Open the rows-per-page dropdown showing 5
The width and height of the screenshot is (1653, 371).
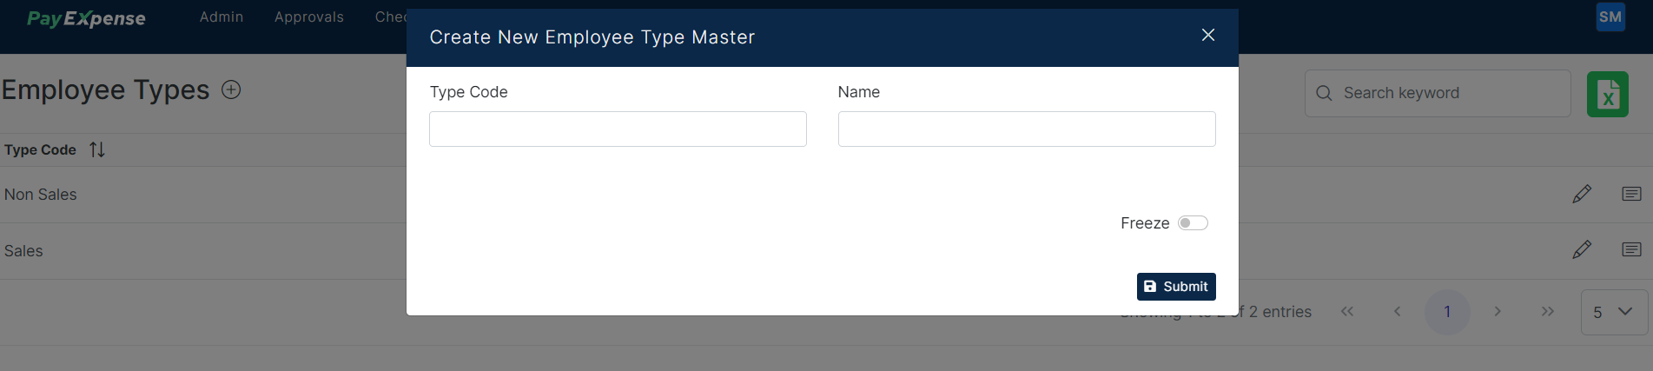click(x=1614, y=312)
